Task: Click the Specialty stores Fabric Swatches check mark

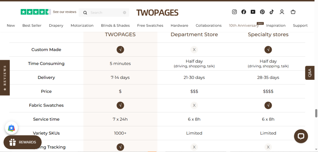Action: pos(268,105)
